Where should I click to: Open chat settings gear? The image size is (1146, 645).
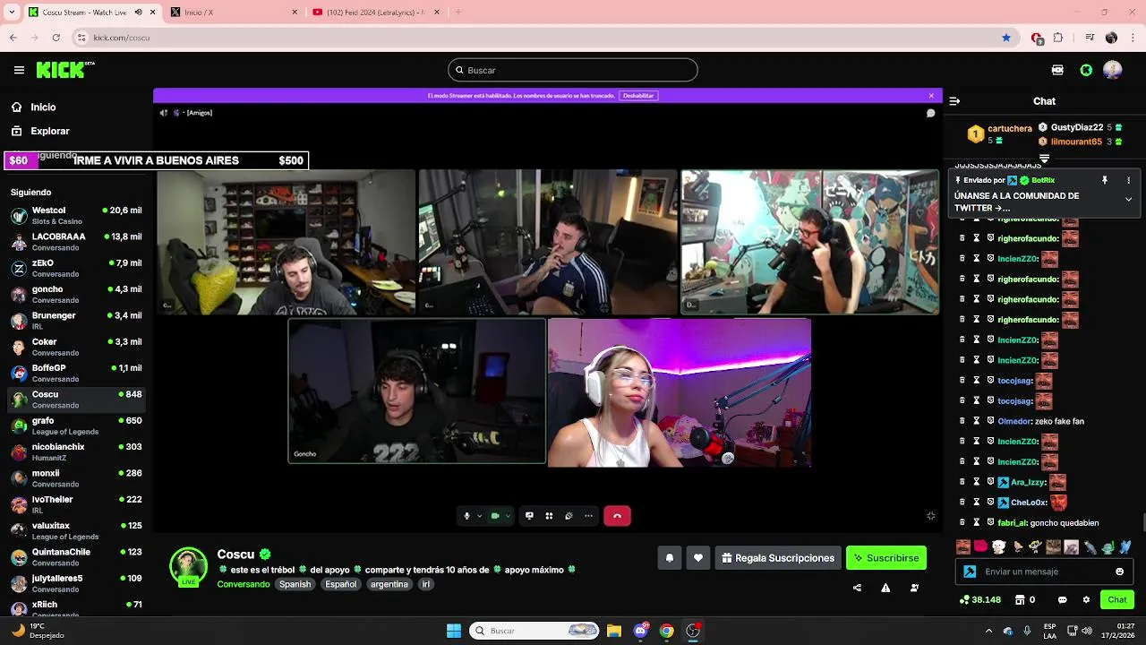click(1086, 600)
